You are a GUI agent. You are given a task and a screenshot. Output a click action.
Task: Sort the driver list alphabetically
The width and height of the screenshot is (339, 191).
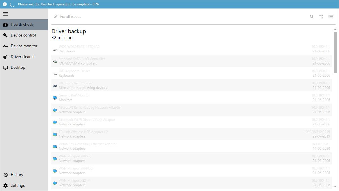click(321, 16)
